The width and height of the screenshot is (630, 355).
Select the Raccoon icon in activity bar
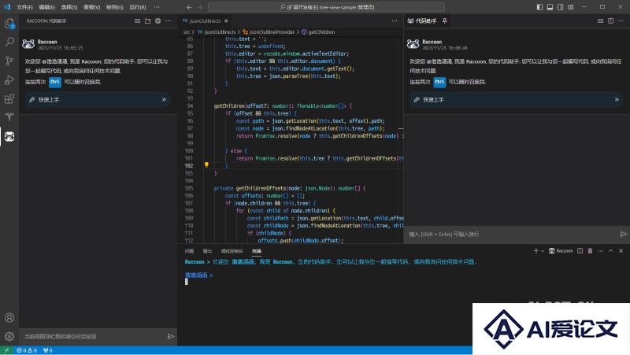pyautogui.click(x=9, y=136)
